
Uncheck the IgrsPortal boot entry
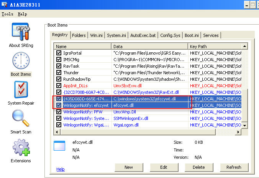click(x=59, y=53)
